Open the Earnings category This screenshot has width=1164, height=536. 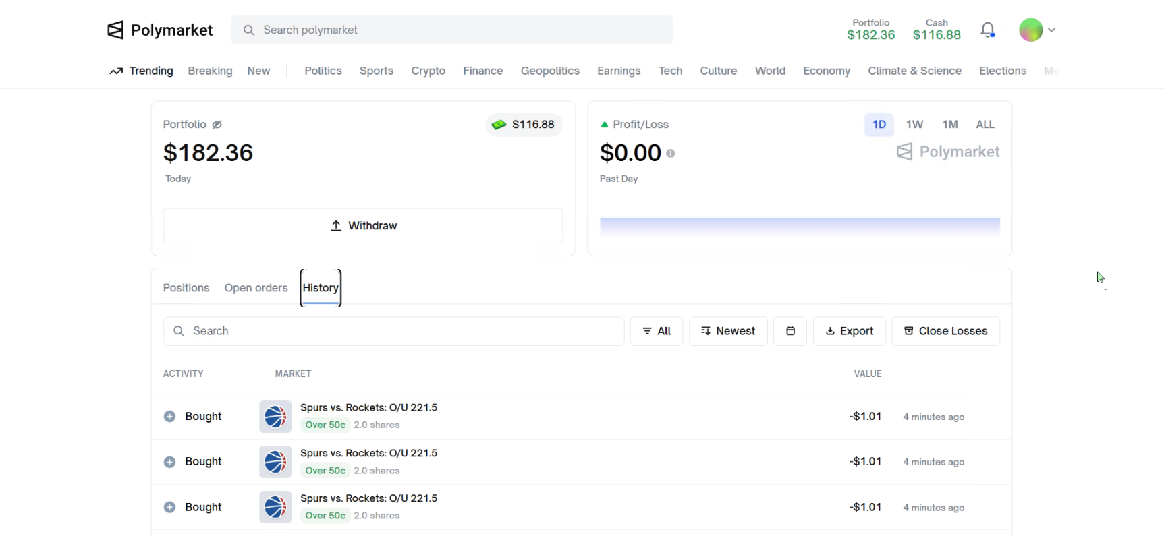pyautogui.click(x=619, y=71)
